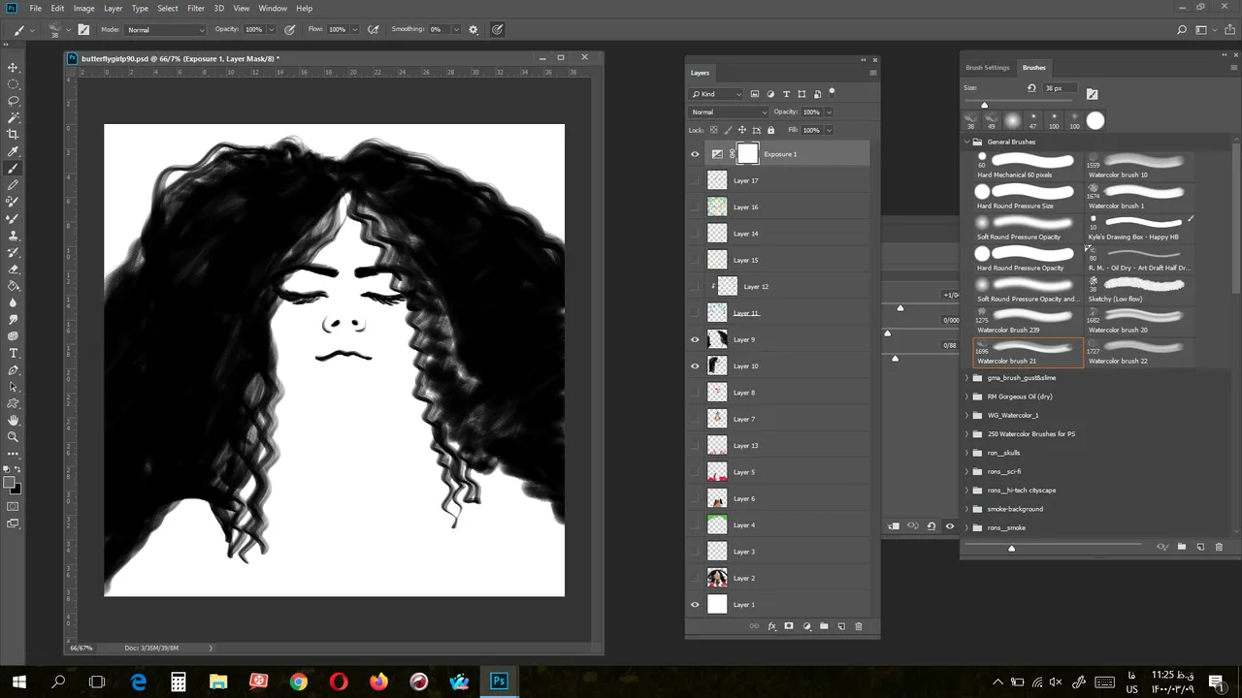The height and width of the screenshot is (698, 1242).
Task: Select the Eyedropper tool
Action: pyautogui.click(x=13, y=151)
